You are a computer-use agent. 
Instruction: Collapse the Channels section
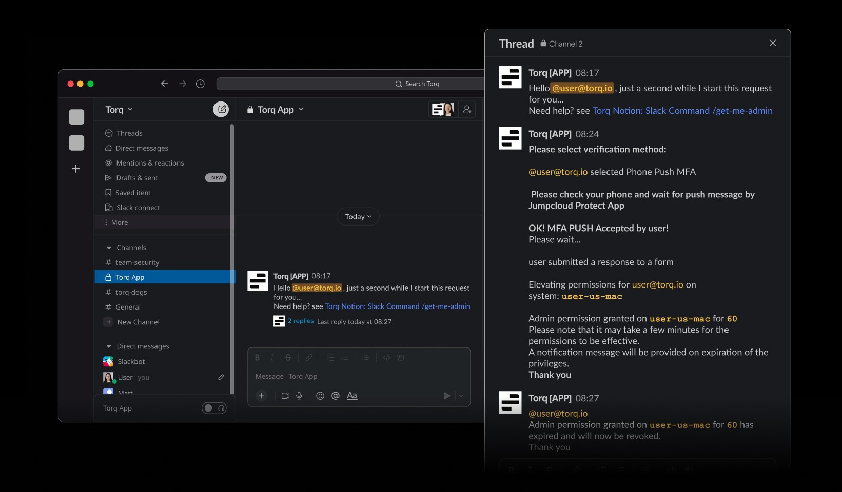pyautogui.click(x=109, y=248)
